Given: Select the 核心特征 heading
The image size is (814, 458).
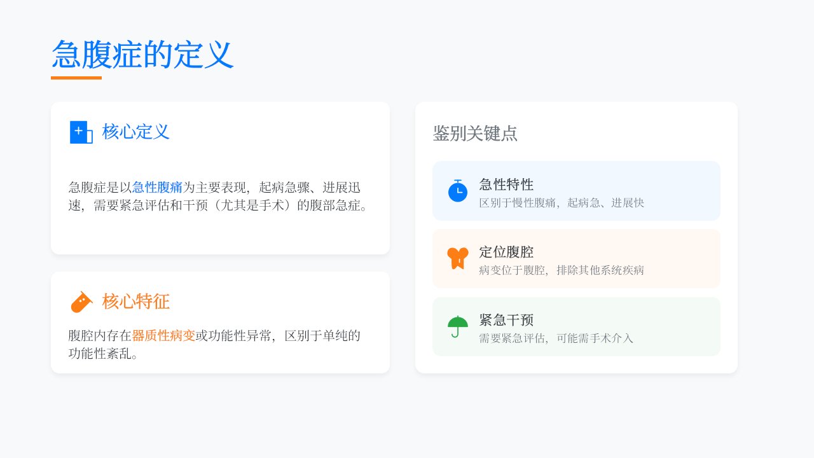Looking at the screenshot, I should tap(136, 302).
